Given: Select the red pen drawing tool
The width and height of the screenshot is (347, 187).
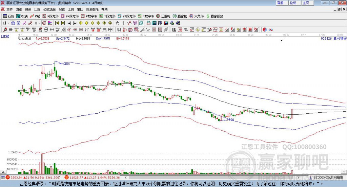Looking at the screenshot, I should click(x=5, y=30).
